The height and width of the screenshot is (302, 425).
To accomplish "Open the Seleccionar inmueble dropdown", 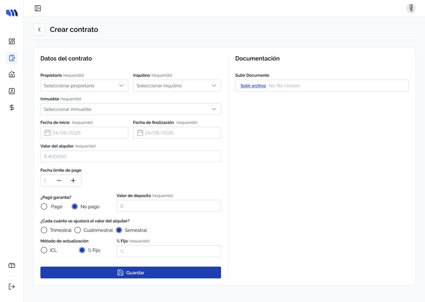I will pyautogui.click(x=131, y=109).
